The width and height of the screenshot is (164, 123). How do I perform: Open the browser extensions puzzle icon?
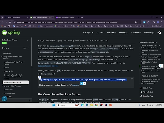148,22
